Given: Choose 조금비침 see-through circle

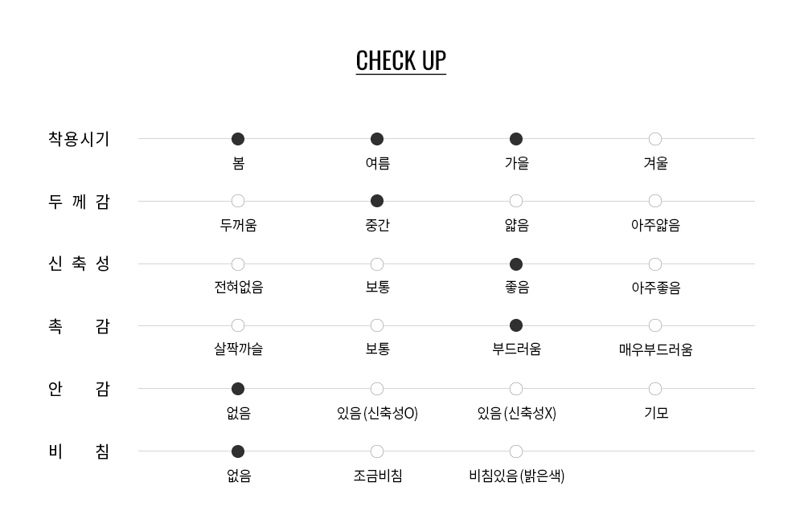Looking at the screenshot, I should click(x=377, y=451).
